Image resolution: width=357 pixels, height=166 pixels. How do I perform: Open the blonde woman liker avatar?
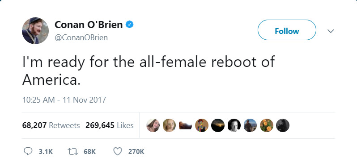click(x=169, y=125)
